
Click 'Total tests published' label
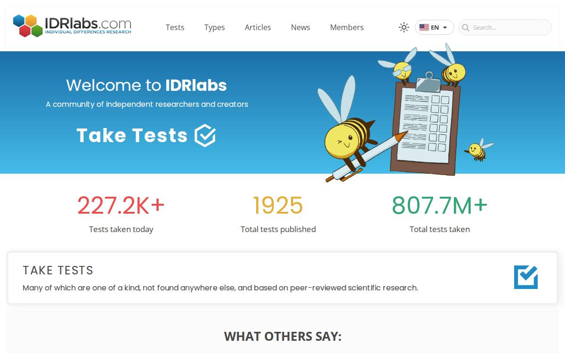click(278, 229)
